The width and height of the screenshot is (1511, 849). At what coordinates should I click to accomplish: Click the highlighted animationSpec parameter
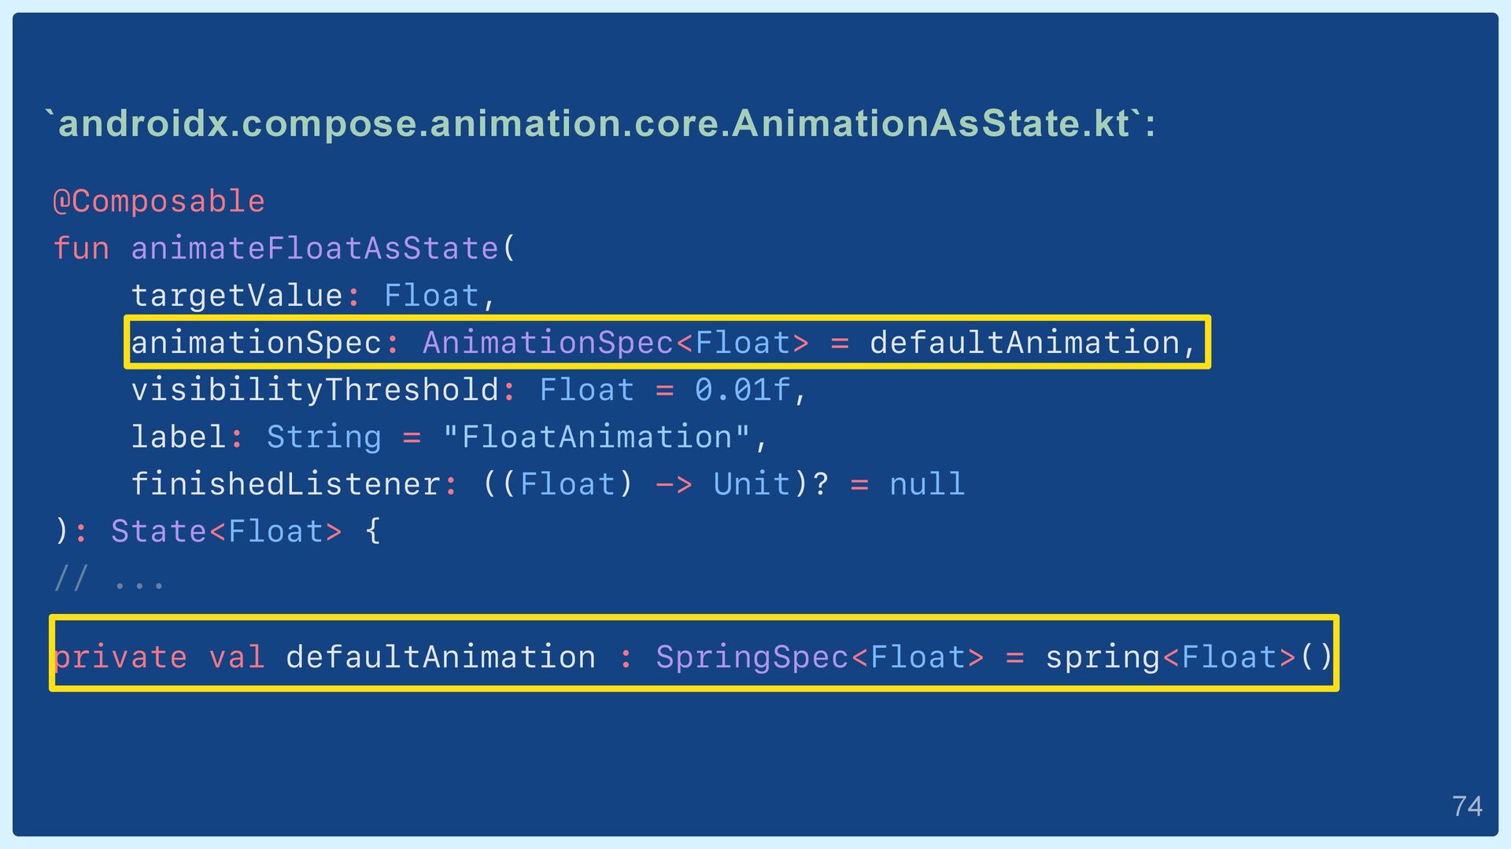[x=667, y=342]
